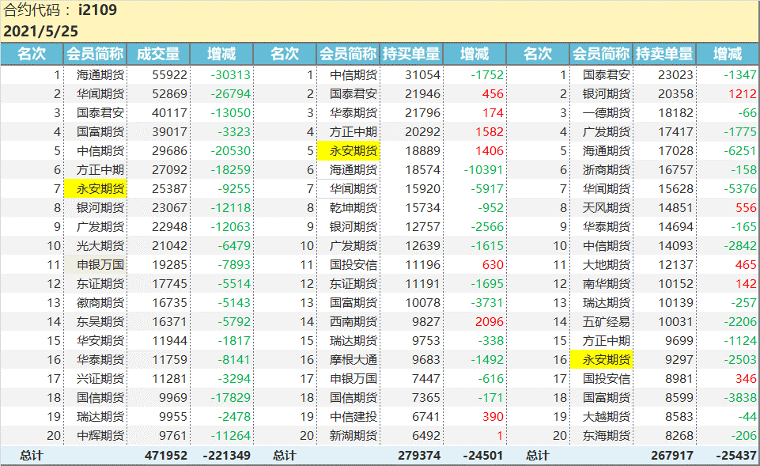Click the 持买单量 column header

(411, 54)
